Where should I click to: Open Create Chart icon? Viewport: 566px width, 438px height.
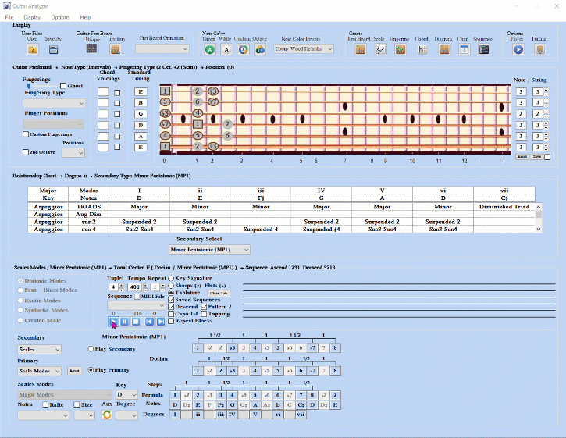(x=465, y=49)
